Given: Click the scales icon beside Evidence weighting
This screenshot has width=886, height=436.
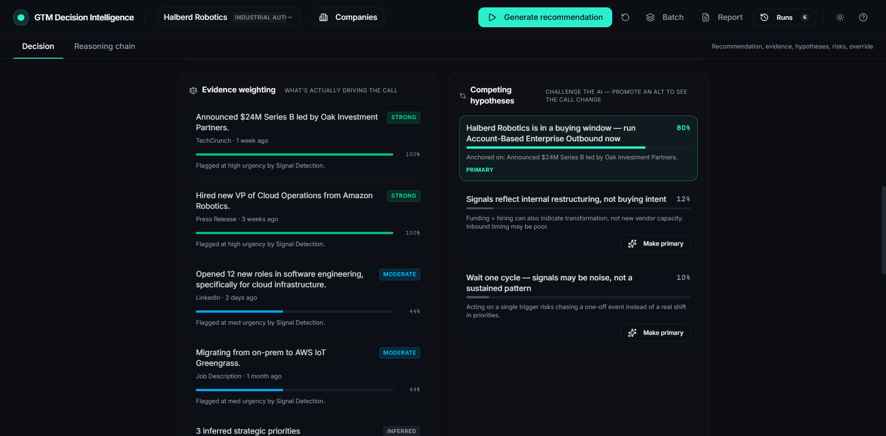Looking at the screenshot, I should [x=193, y=91].
